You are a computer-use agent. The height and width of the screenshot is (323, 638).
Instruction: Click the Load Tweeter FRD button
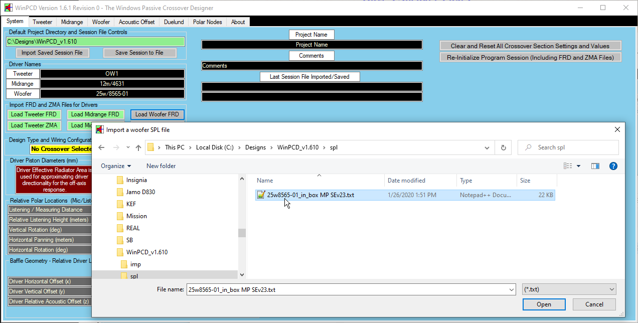click(x=34, y=114)
